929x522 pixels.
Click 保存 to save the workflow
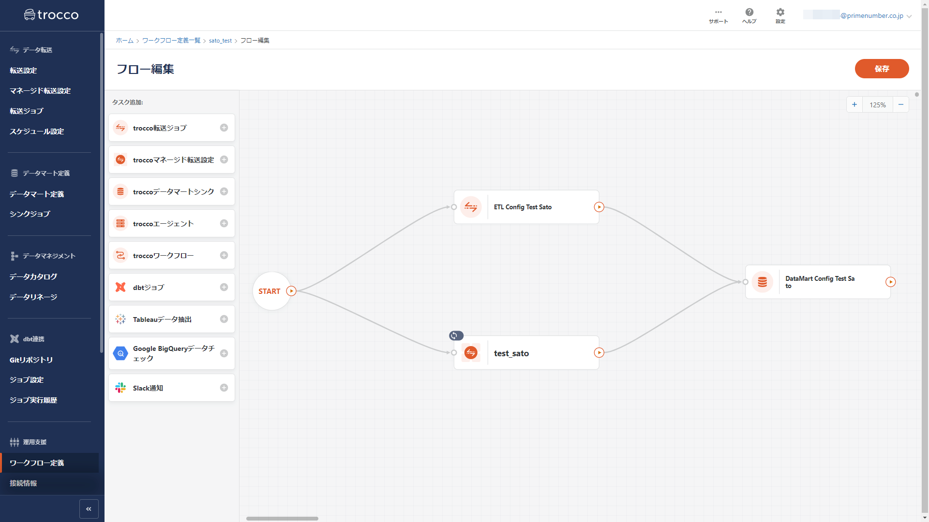[x=882, y=68]
